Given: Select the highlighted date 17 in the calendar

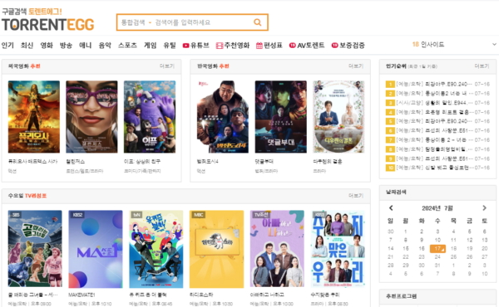Looking at the screenshot, I should click(437, 249).
